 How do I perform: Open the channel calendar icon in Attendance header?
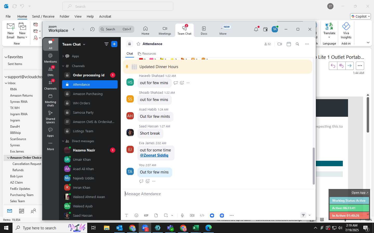click(x=289, y=44)
